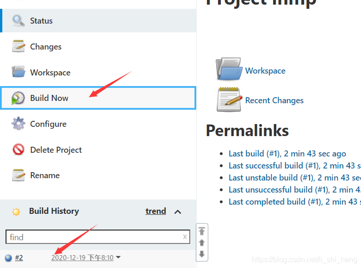Clear the find field with the x
This screenshot has width=361, height=268.
point(185,237)
